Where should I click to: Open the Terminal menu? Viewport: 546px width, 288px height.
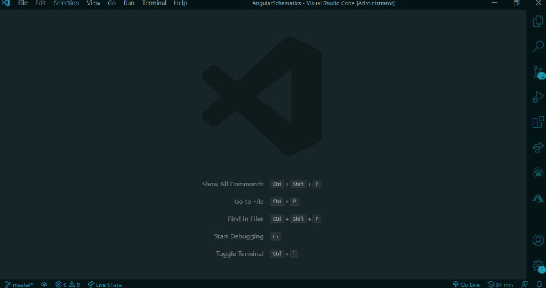pos(154,3)
